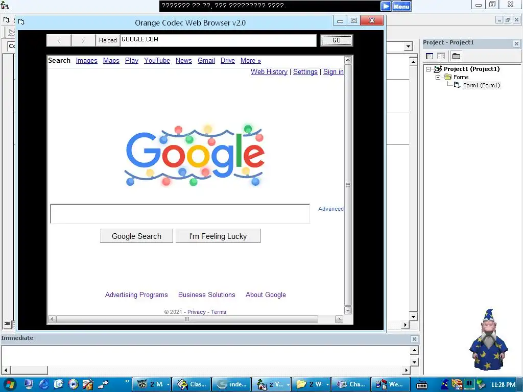
Task: Click the web page vertical scrollbar thumb
Action: 348,185
